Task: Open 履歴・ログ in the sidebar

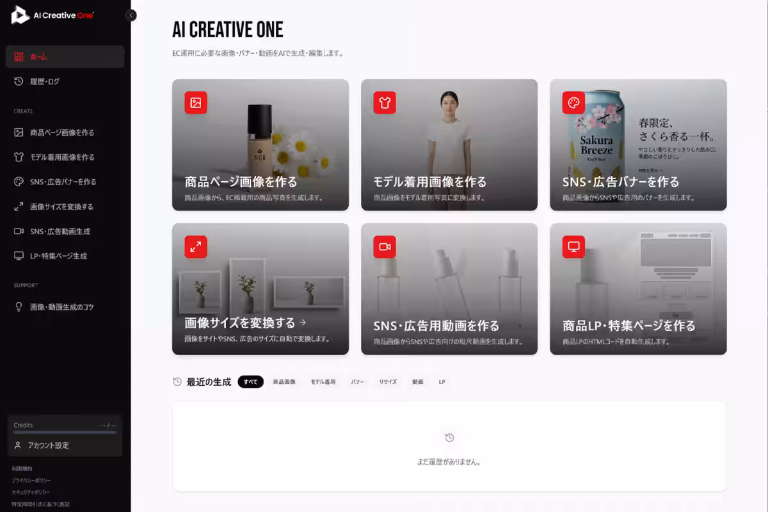Action: point(65,81)
